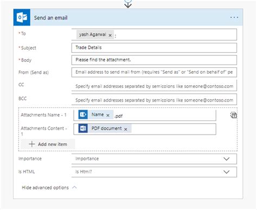This screenshot has width=257, height=210.
Task: Focus the From (Send as) input field
Action: (154, 72)
